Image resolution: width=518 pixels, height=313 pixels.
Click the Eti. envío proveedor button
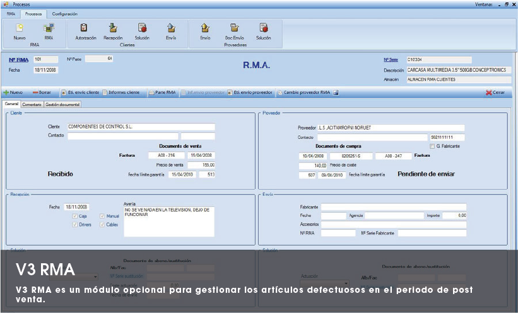pos(250,92)
